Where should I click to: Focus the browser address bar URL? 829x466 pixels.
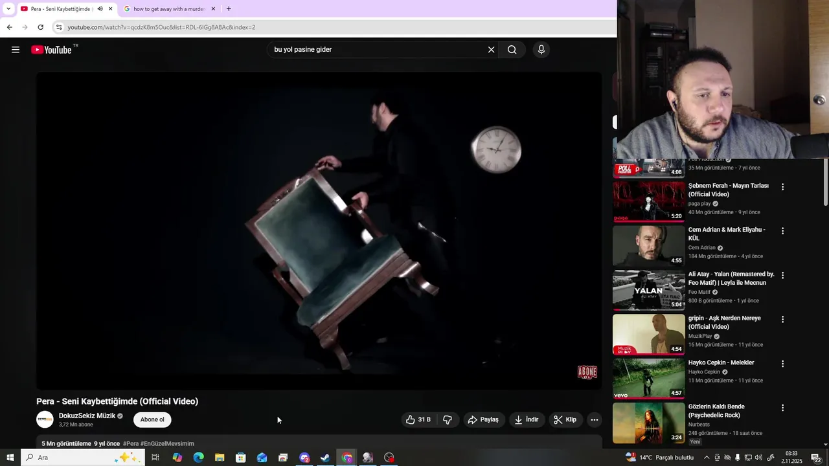click(x=161, y=27)
